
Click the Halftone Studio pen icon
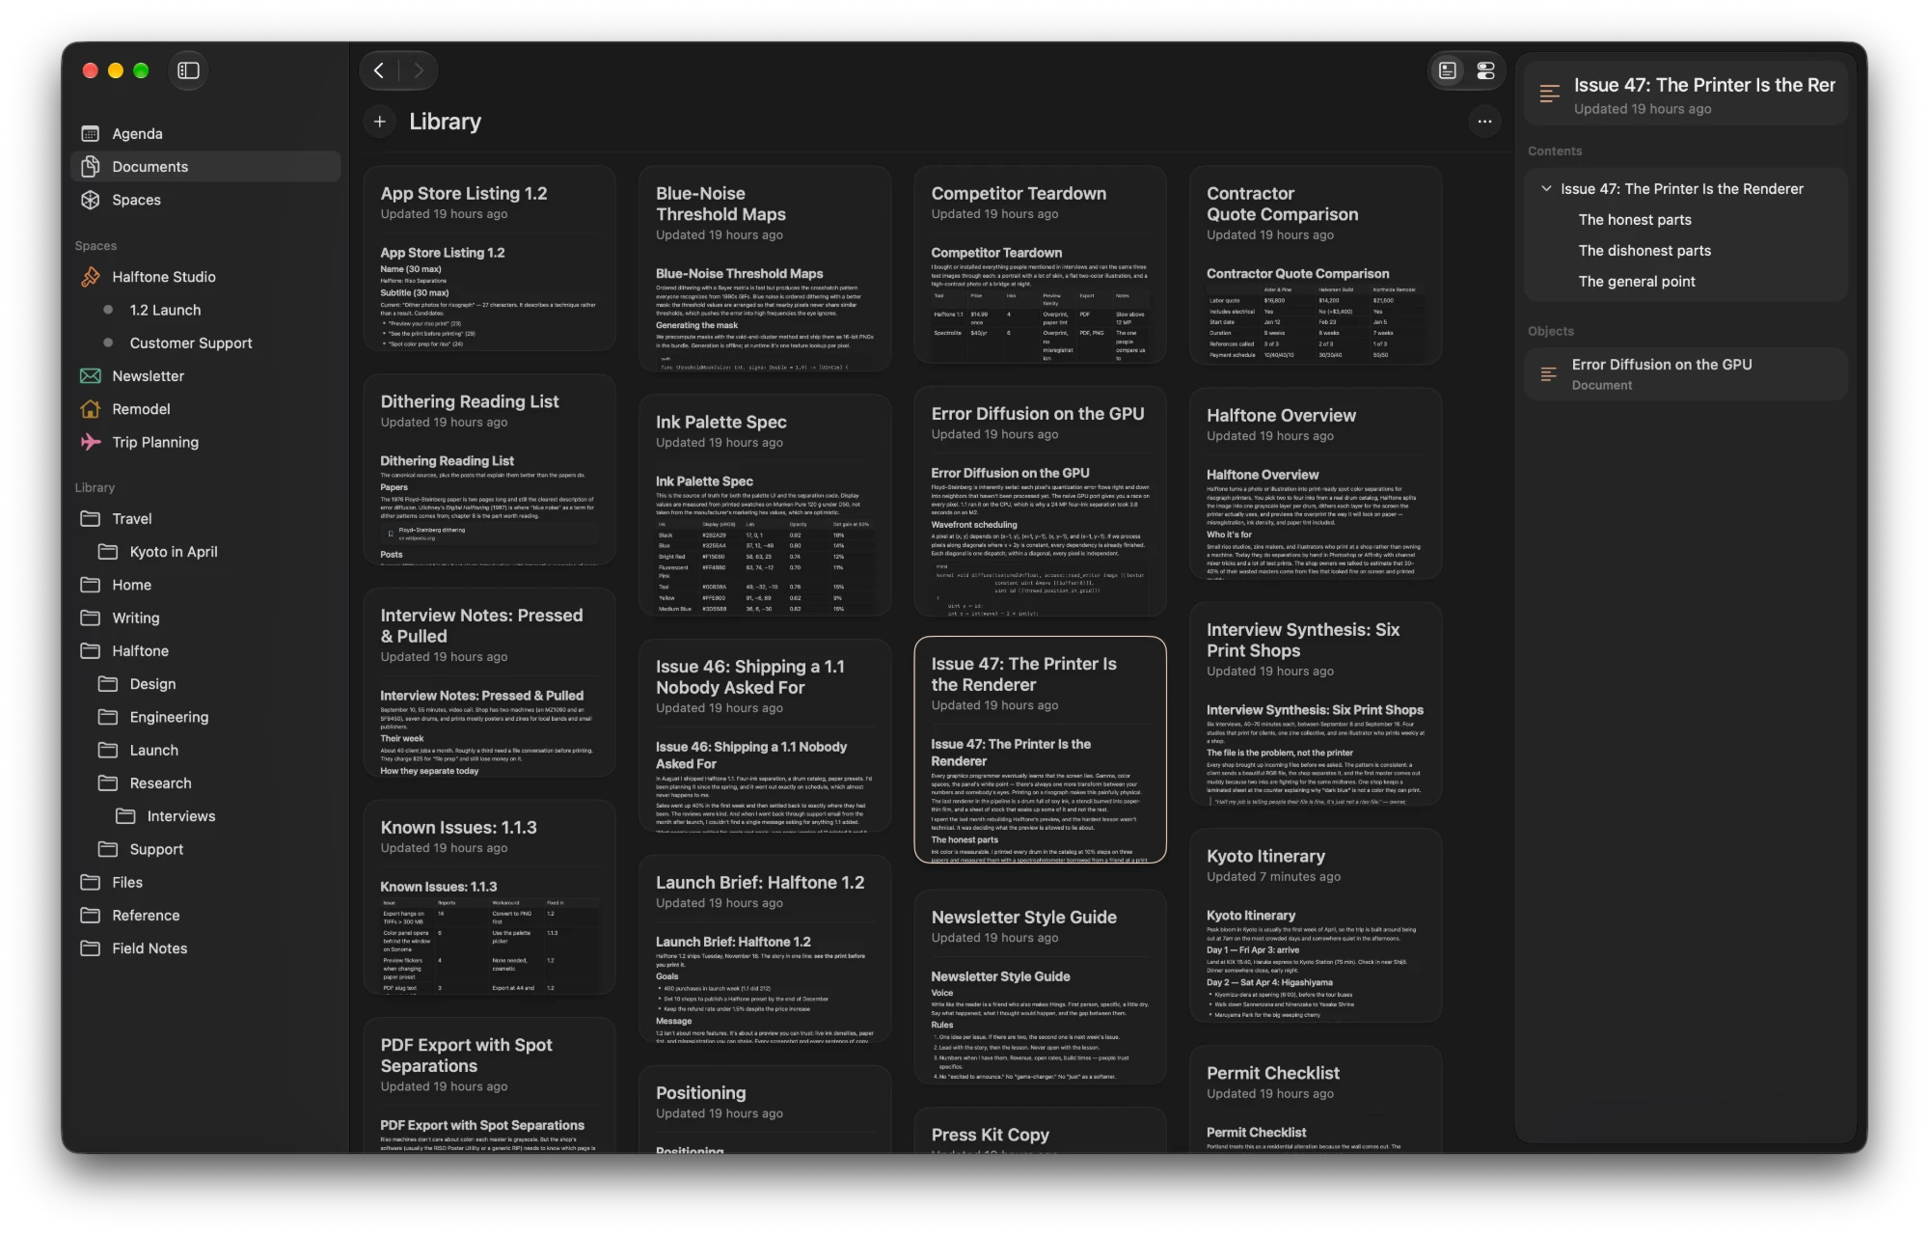tap(91, 277)
